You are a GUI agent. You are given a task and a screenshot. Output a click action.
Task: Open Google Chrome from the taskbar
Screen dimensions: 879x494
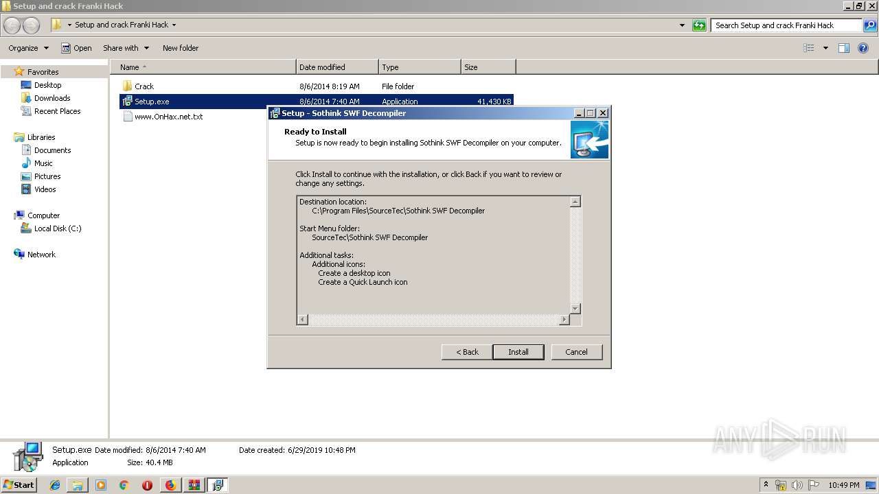(124, 485)
